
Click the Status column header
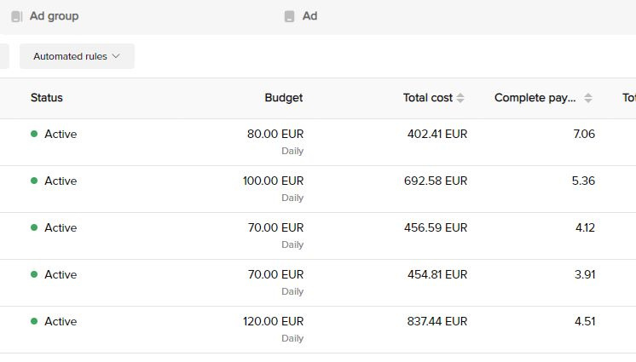coord(47,98)
